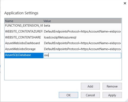Cancel the Application Settings dialog
Image resolution: width=128 pixels, height=102 pixels.
coord(90,95)
